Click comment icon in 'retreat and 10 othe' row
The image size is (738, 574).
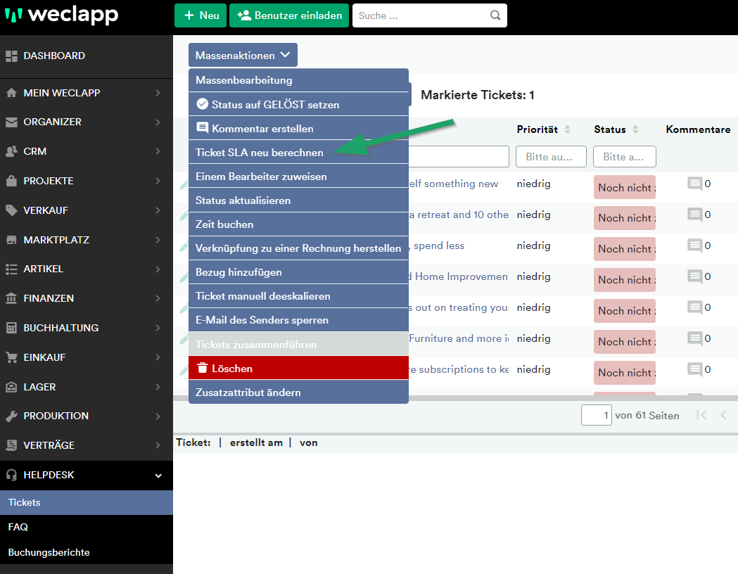(694, 215)
